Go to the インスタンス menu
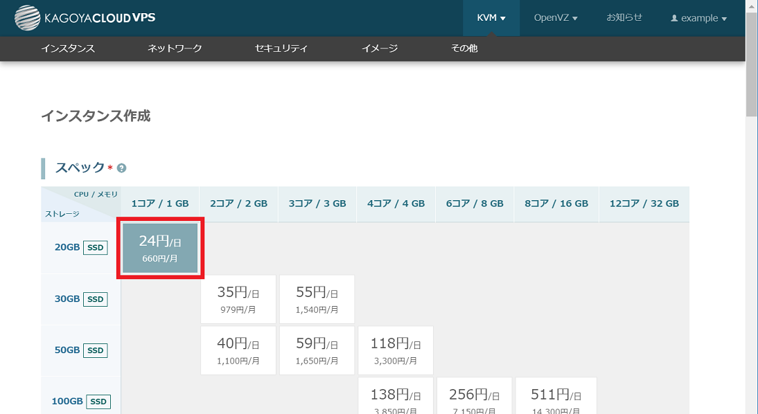The height and width of the screenshot is (414, 758). click(68, 48)
